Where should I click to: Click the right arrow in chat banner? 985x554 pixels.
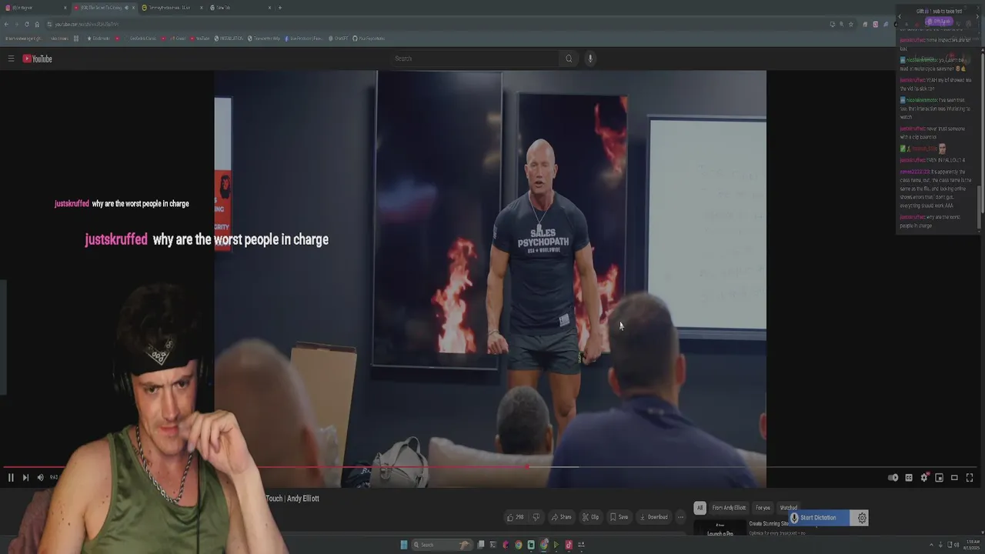coord(977,16)
